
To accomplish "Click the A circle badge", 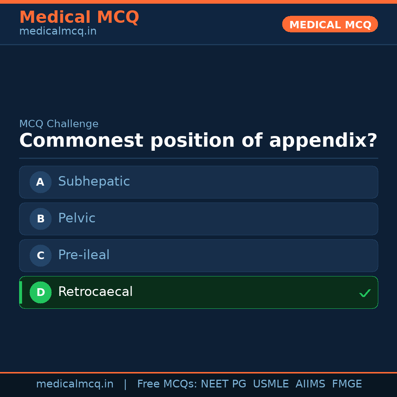I will 40,182.
